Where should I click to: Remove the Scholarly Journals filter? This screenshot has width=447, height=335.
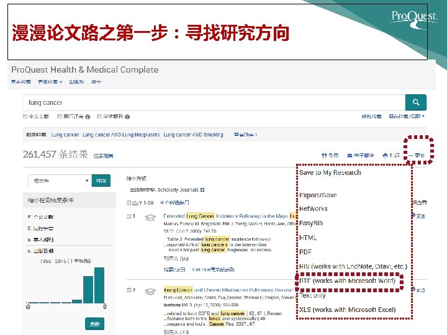point(202,190)
